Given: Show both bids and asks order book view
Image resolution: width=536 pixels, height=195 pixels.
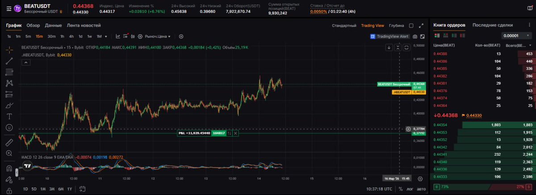Looking at the screenshot, I should pos(436,36).
